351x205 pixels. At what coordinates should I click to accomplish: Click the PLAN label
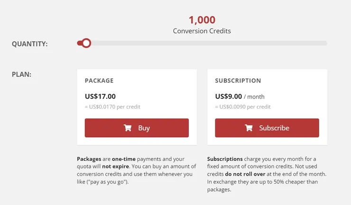pyautogui.click(x=21, y=74)
